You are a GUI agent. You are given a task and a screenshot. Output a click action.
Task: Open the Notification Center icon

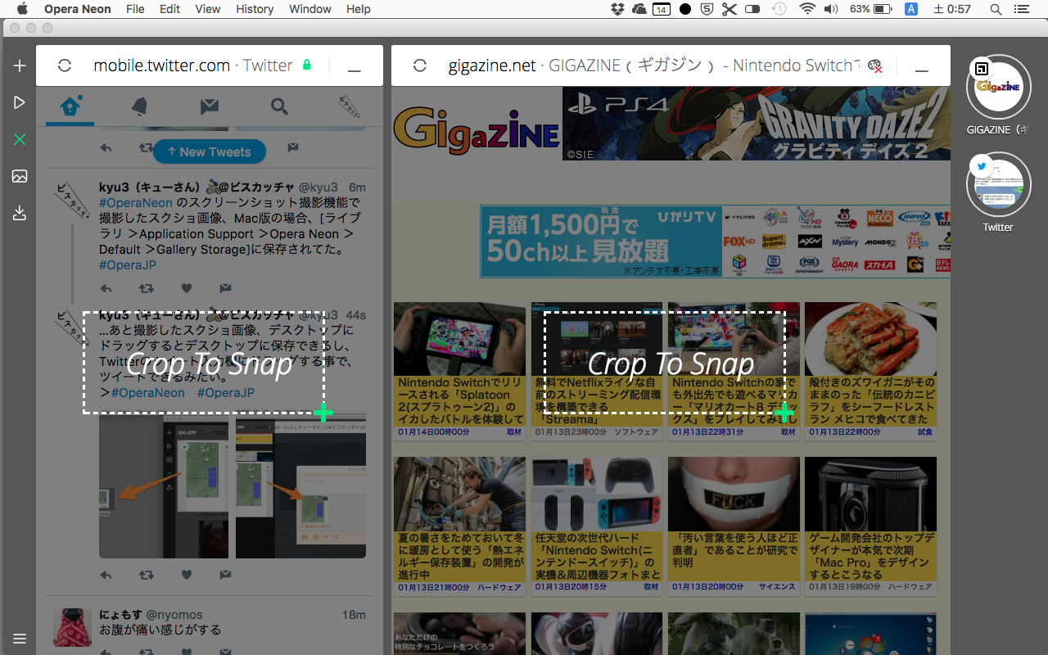(1021, 9)
